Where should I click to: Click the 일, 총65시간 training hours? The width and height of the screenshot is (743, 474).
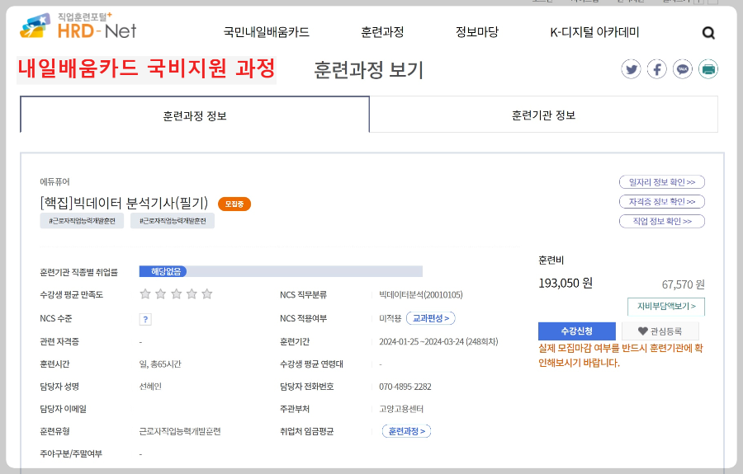pos(160,364)
